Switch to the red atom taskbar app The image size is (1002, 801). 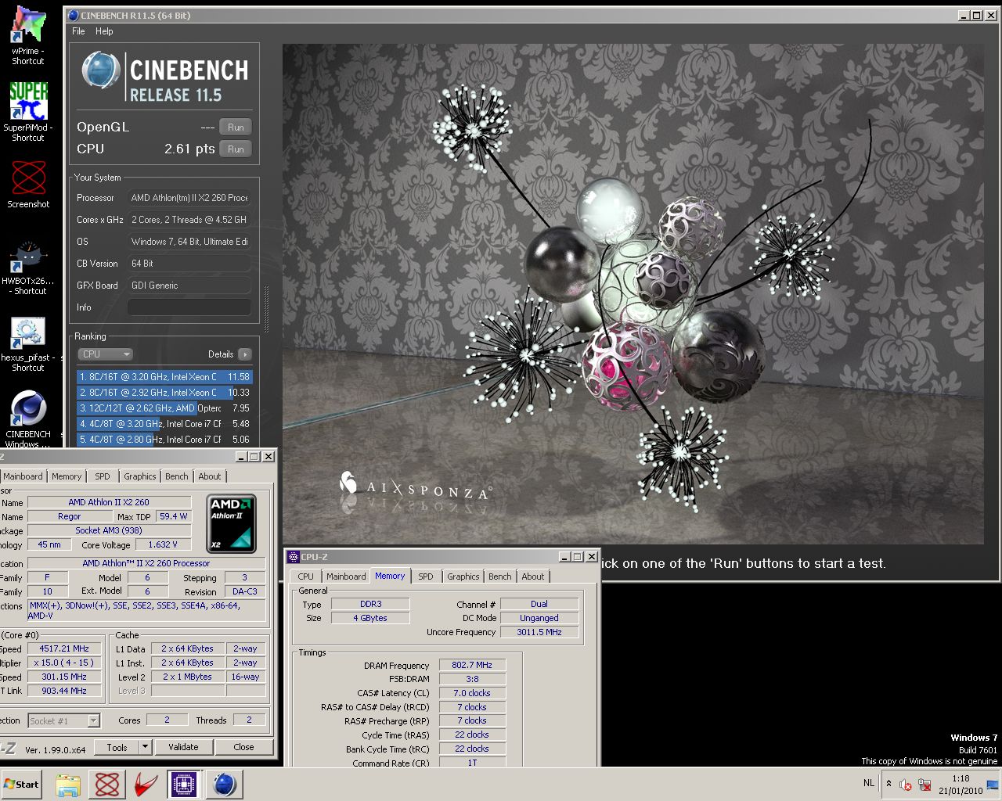coord(107,785)
